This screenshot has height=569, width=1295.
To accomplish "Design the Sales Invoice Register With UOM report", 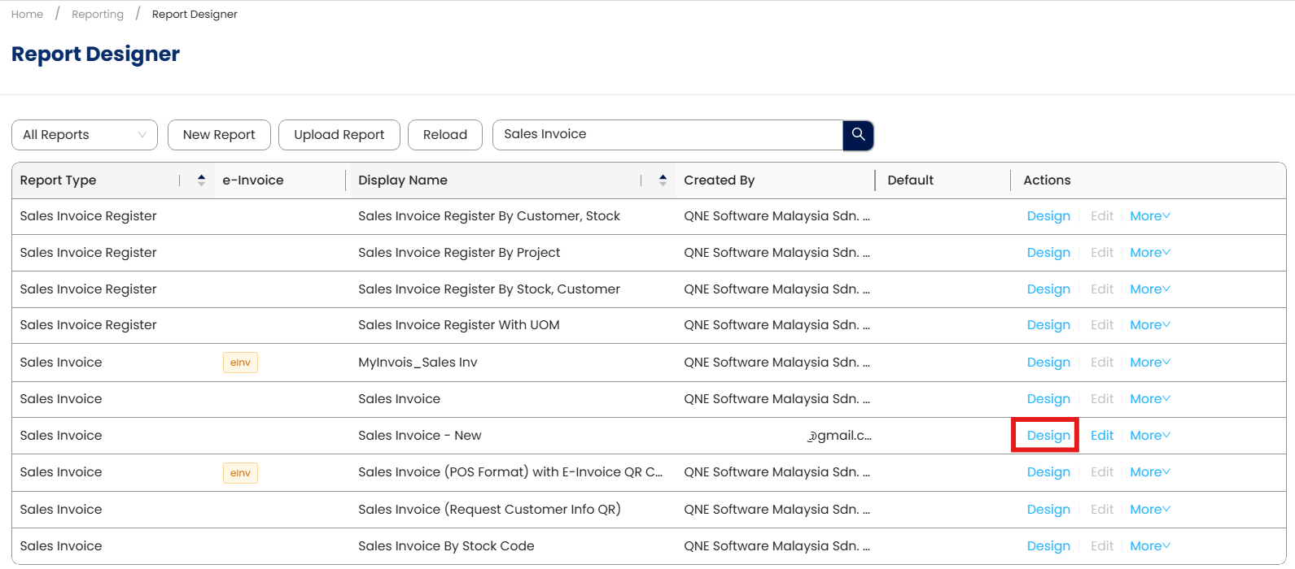I will 1048,325.
